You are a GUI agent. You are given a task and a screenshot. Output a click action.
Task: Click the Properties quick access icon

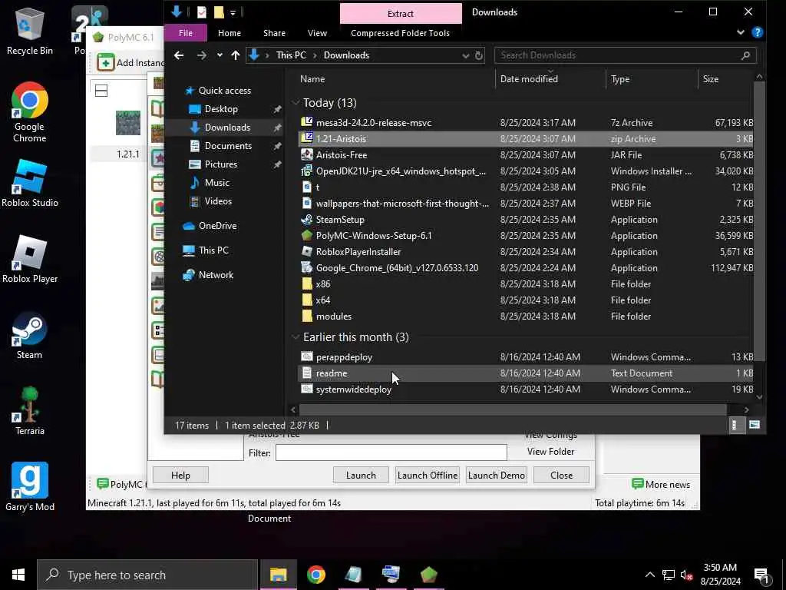(x=202, y=12)
